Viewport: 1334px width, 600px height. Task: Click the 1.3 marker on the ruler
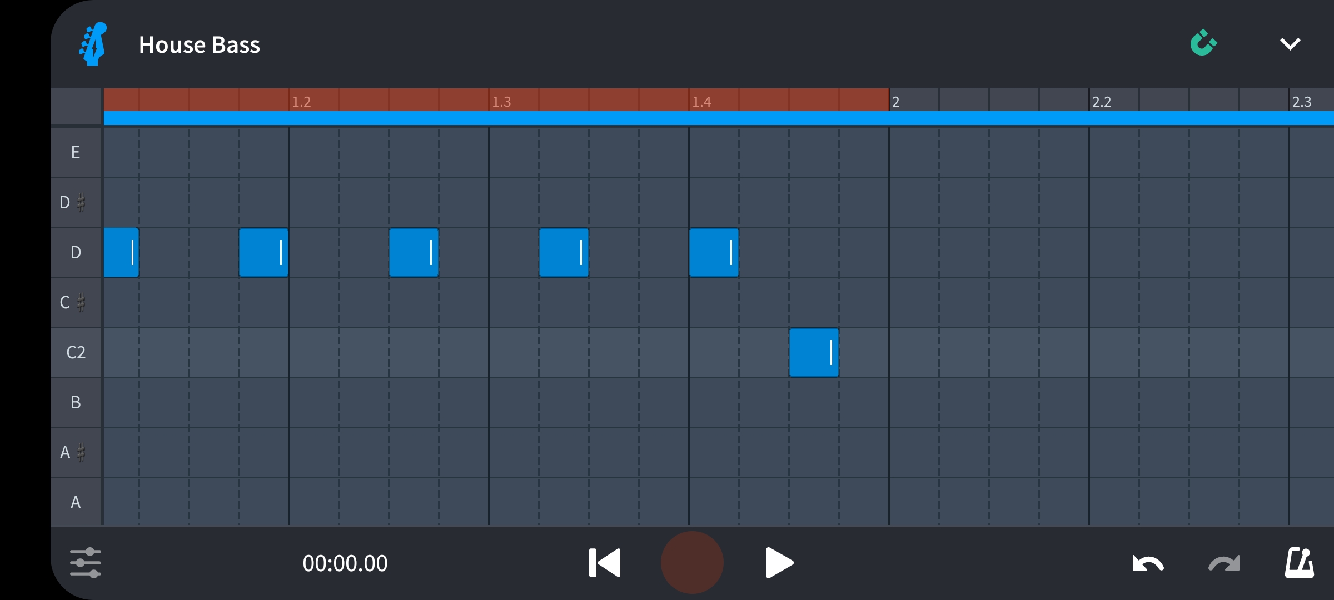pos(501,102)
